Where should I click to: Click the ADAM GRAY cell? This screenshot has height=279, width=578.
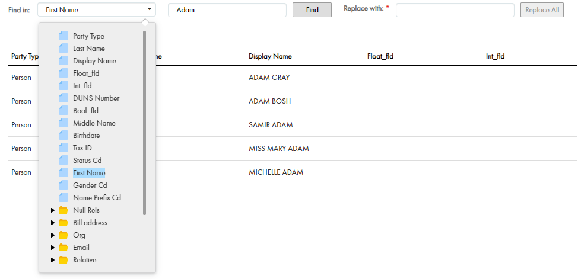point(269,78)
